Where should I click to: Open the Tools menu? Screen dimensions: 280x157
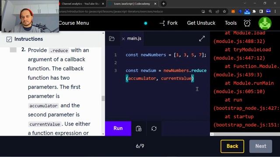(x=231, y=23)
